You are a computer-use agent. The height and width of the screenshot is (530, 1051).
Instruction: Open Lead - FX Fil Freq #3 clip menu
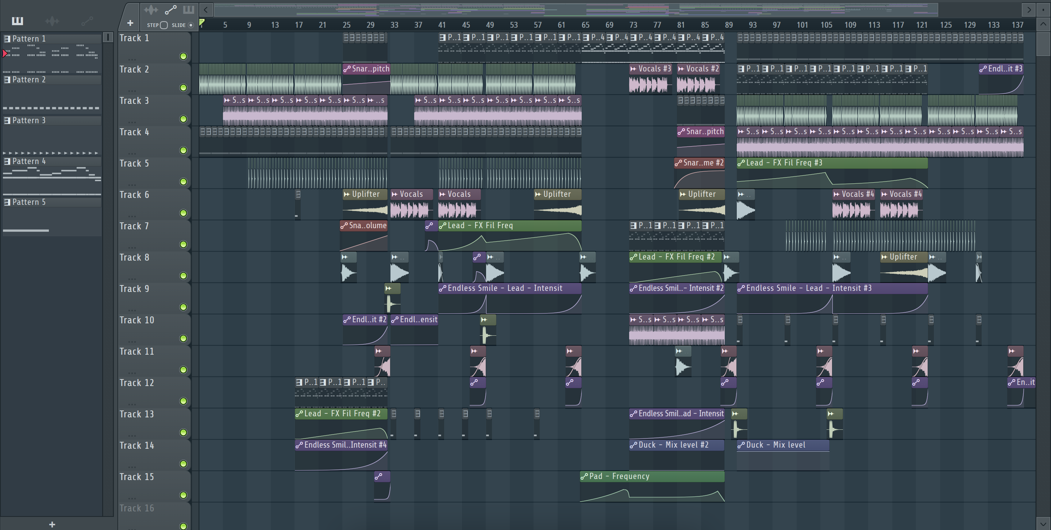coord(741,163)
